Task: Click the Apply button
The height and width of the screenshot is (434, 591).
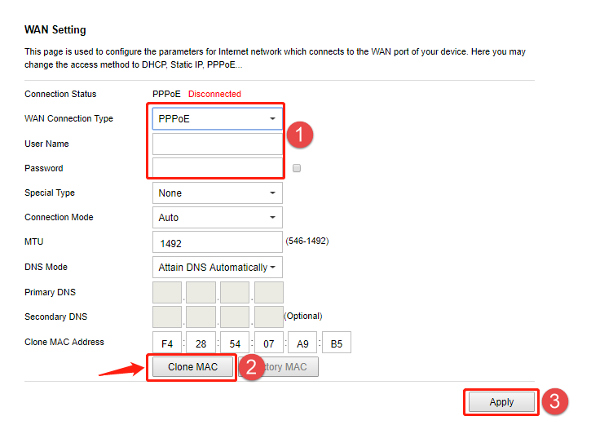Action: [501, 402]
